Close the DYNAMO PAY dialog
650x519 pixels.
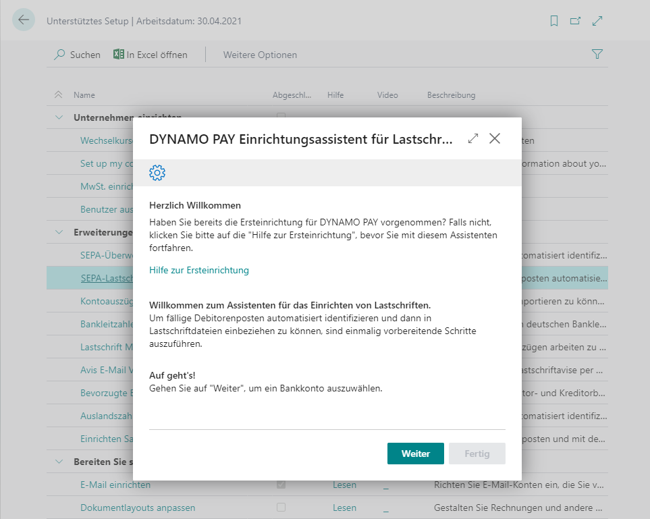point(495,138)
